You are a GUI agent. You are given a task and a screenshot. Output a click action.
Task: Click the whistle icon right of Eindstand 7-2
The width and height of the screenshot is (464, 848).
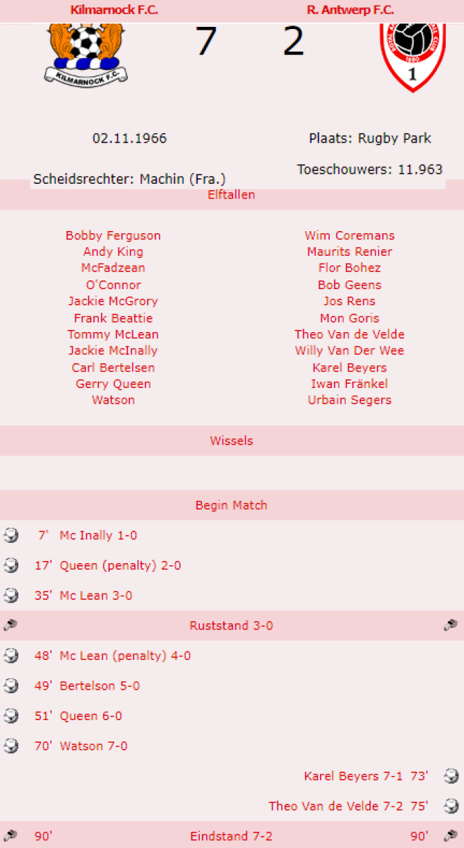coord(451,836)
